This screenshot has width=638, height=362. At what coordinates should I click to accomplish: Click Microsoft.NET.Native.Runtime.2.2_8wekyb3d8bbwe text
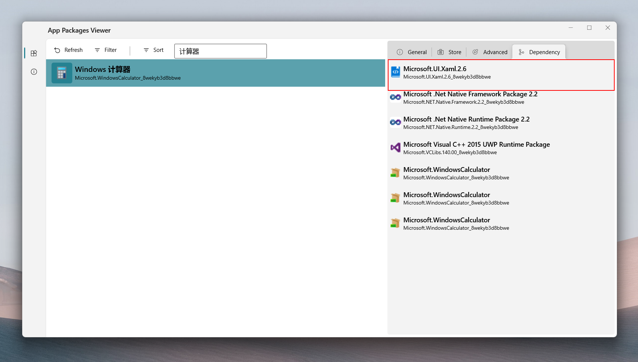tap(461, 127)
